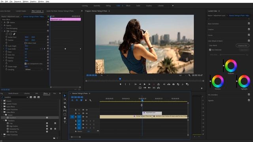Step forward one frame in Program monitor
The image size is (253, 142).
(x=149, y=84)
